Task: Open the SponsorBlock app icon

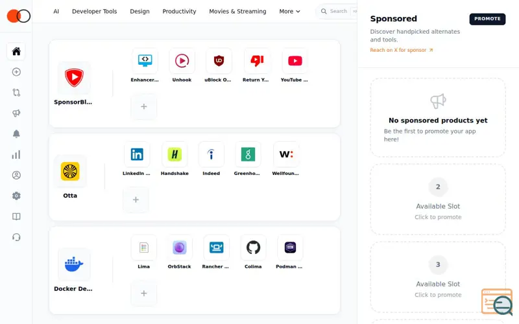Action: pyautogui.click(x=74, y=78)
